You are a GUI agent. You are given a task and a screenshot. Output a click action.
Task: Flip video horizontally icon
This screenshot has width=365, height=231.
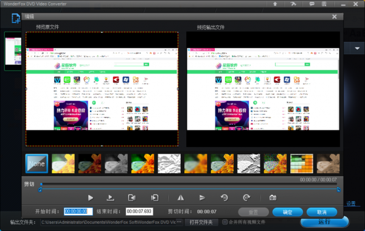[181, 198]
